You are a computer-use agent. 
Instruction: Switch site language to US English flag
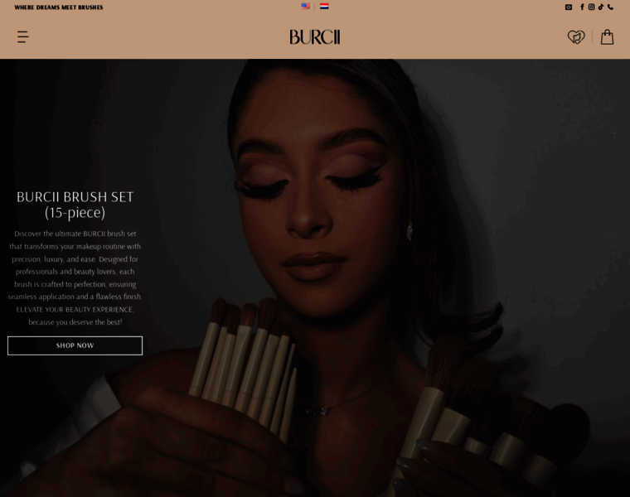306,7
